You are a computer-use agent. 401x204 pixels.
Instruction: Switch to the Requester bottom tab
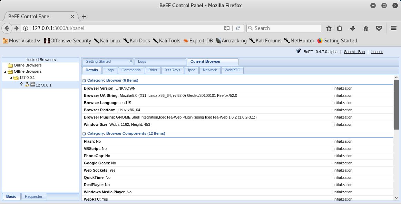coord(33,196)
